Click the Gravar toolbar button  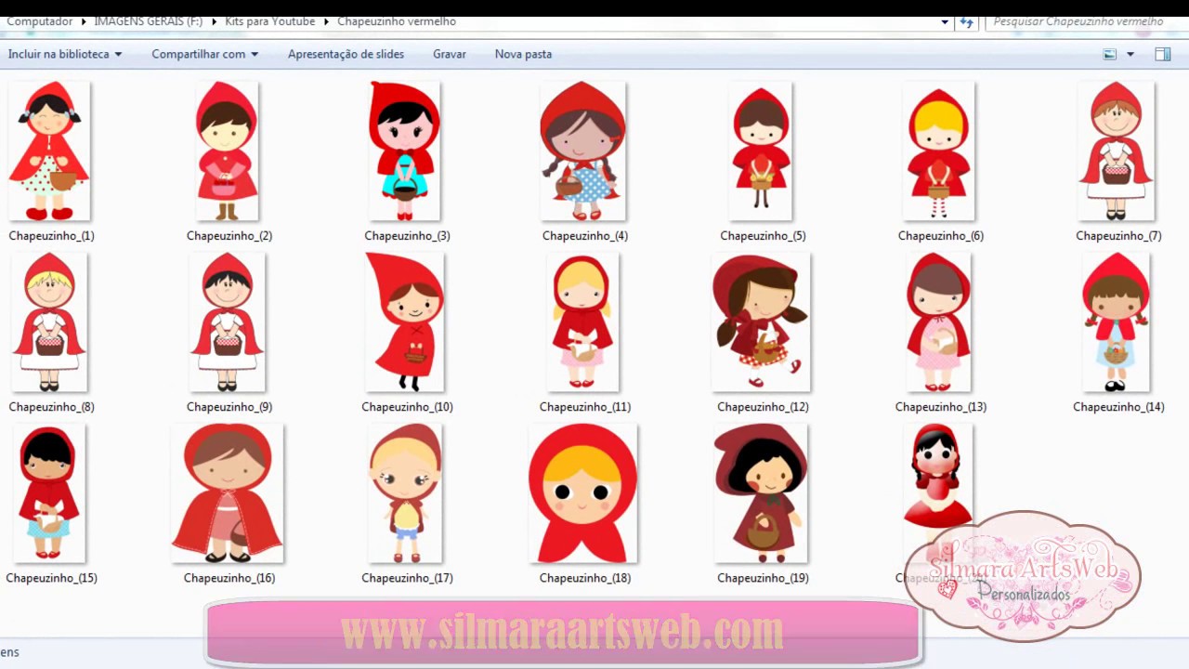[x=450, y=54]
